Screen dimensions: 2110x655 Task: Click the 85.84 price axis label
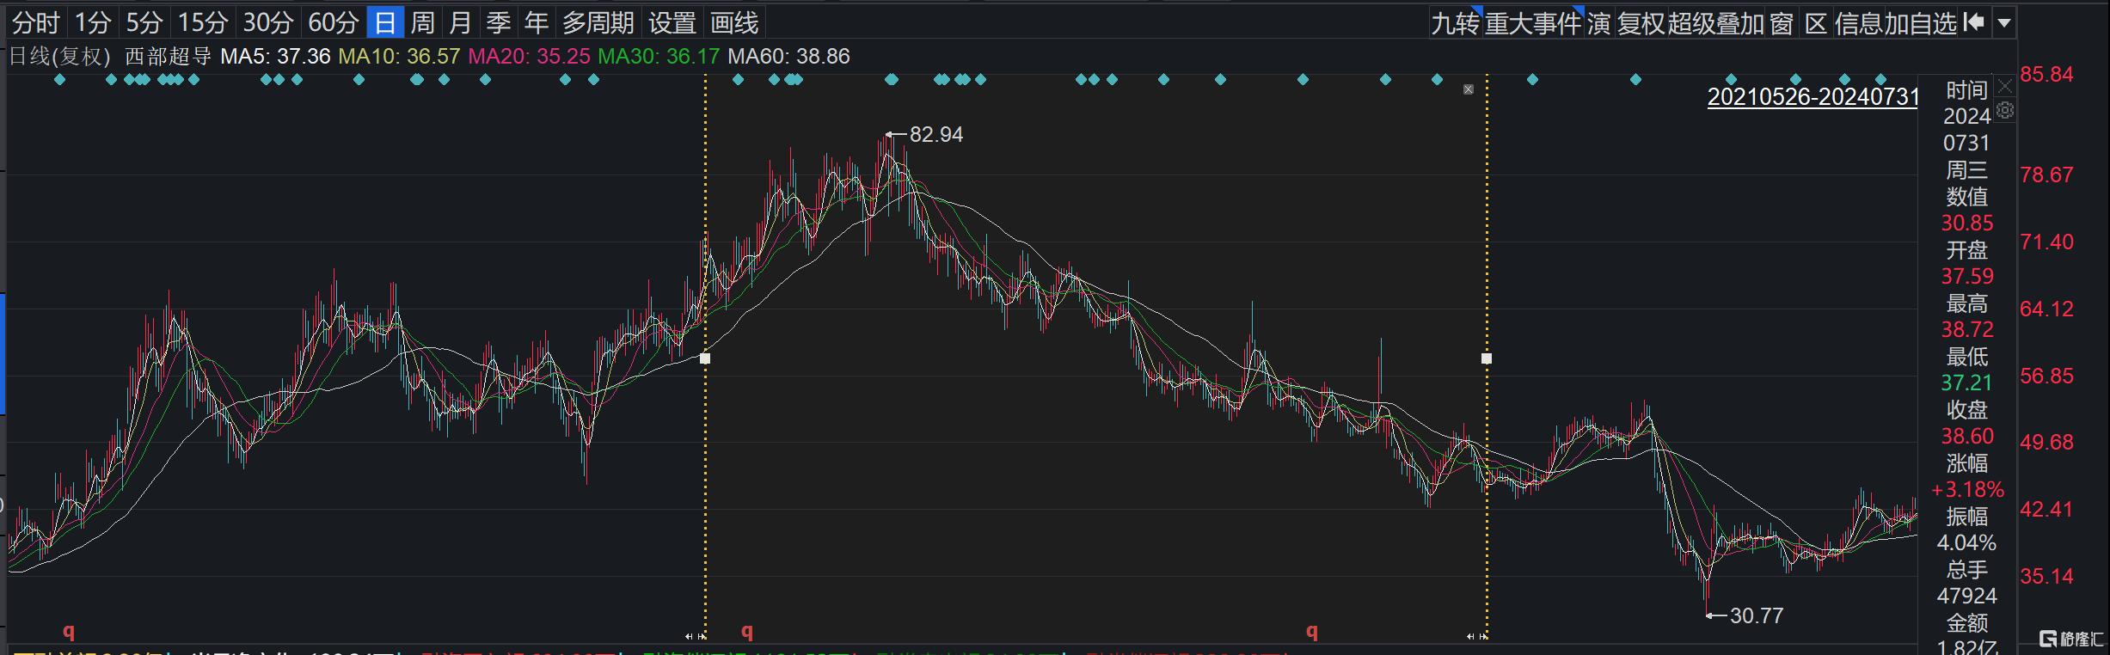(2046, 74)
